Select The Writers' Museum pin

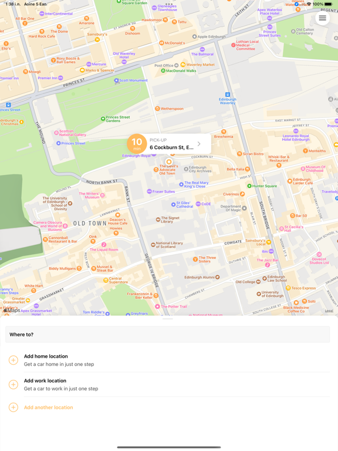[102, 196]
